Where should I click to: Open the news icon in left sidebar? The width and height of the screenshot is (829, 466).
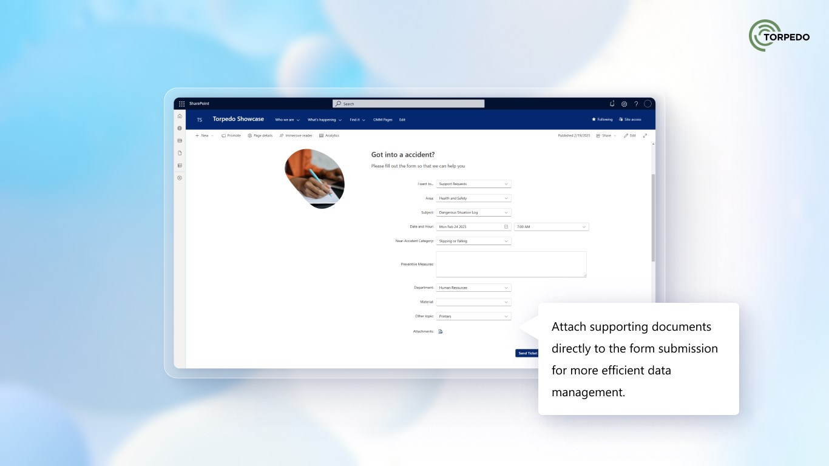pyautogui.click(x=180, y=140)
